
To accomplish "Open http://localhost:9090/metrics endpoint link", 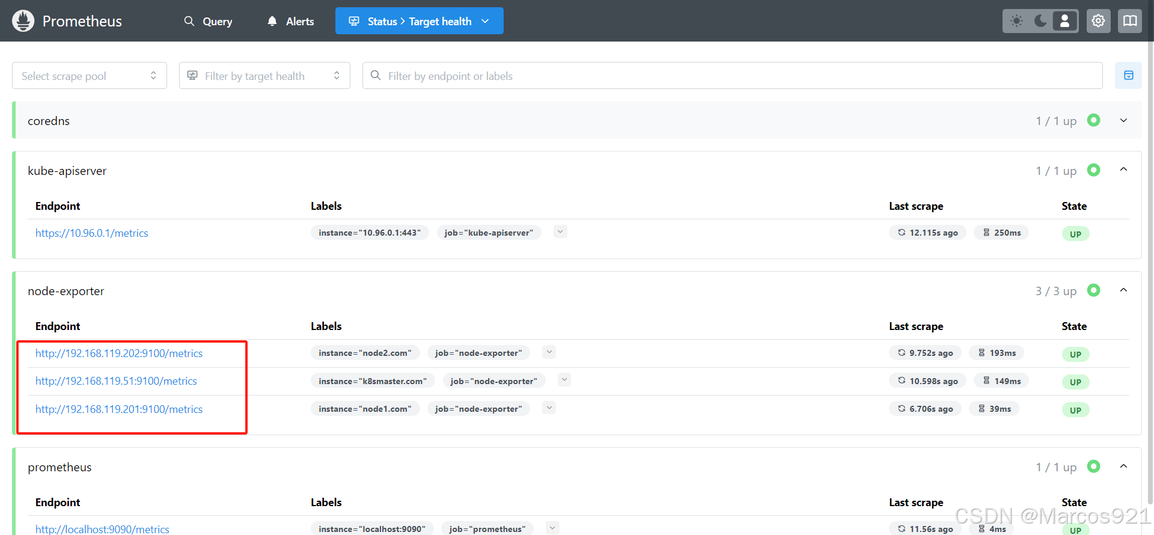I will 102,529.
